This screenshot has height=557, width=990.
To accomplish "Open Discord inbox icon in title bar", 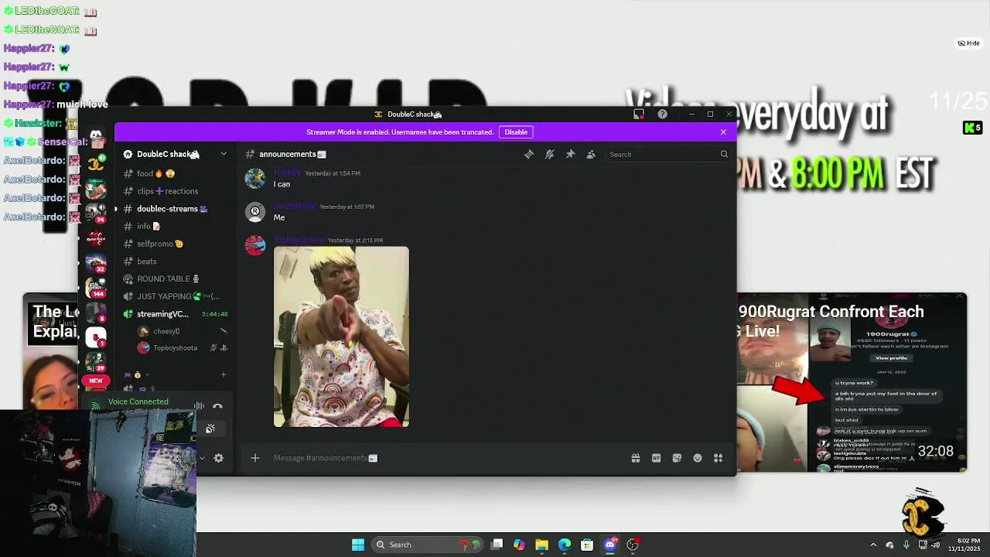I will tap(639, 114).
